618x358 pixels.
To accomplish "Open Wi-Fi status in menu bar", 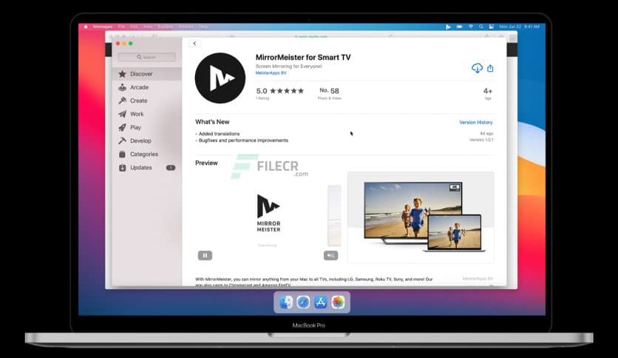I will click(471, 27).
